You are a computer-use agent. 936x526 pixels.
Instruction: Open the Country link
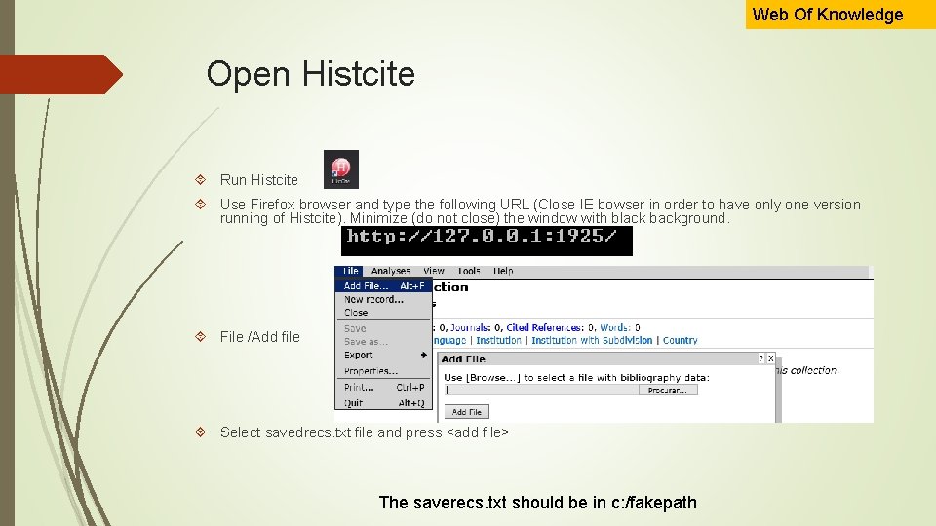(x=680, y=340)
